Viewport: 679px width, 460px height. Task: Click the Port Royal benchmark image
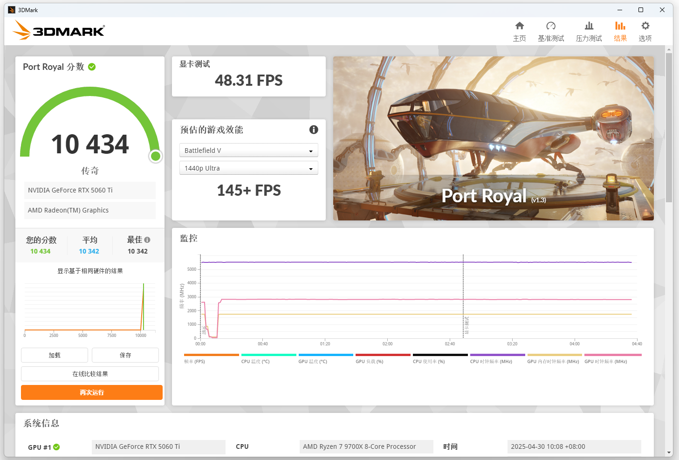494,138
